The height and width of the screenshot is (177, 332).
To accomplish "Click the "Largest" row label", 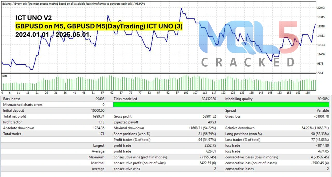I will point(99,145).
